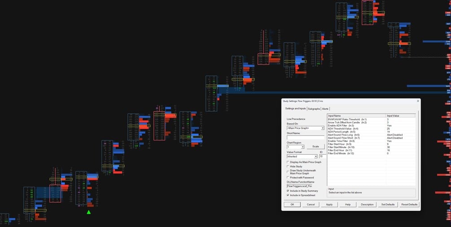Click the Scale button
The height and width of the screenshot is (227, 451).
(x=315, y=146)
